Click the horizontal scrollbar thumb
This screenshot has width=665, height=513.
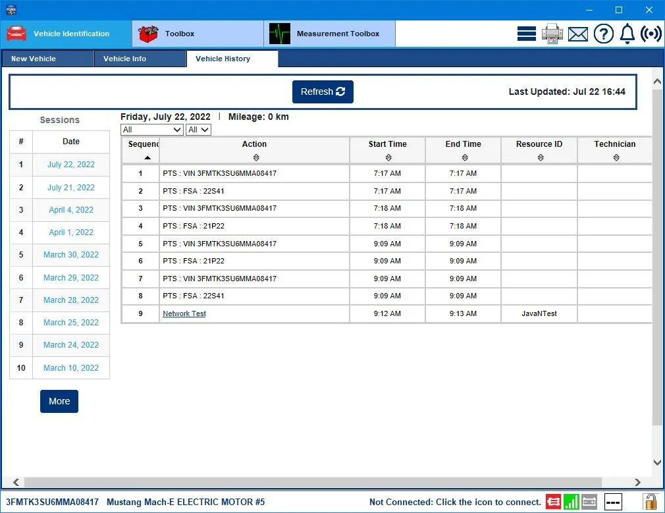click(313, 482)
